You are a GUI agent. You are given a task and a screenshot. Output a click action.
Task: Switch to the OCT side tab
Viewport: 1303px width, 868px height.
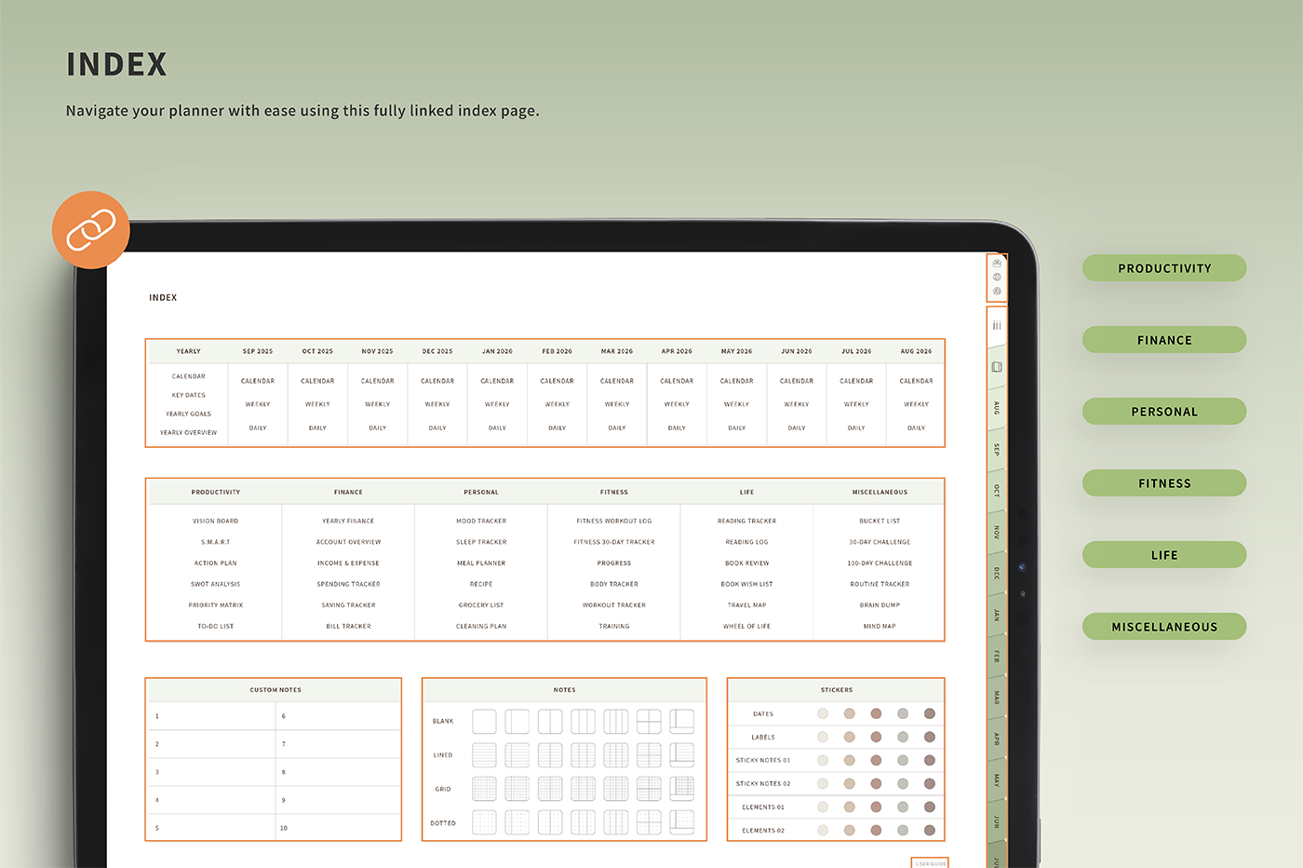997,491
